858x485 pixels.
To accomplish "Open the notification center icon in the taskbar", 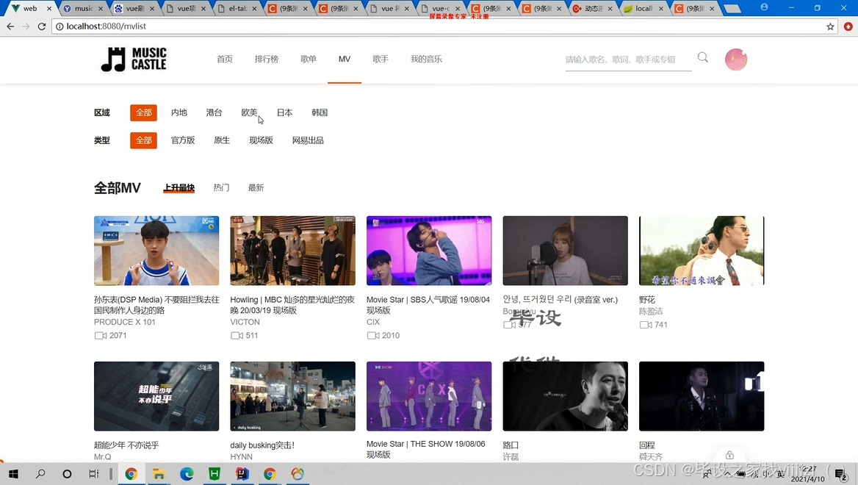I will (840, 474).
